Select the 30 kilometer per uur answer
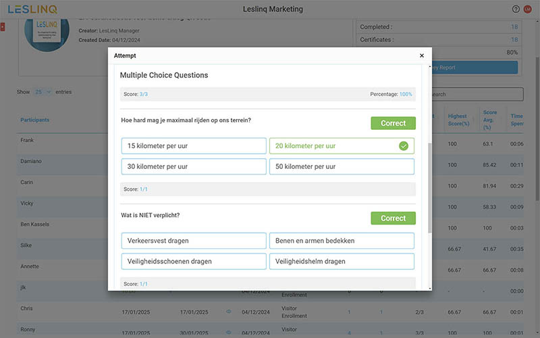The image size is (540, 338). 194,166
